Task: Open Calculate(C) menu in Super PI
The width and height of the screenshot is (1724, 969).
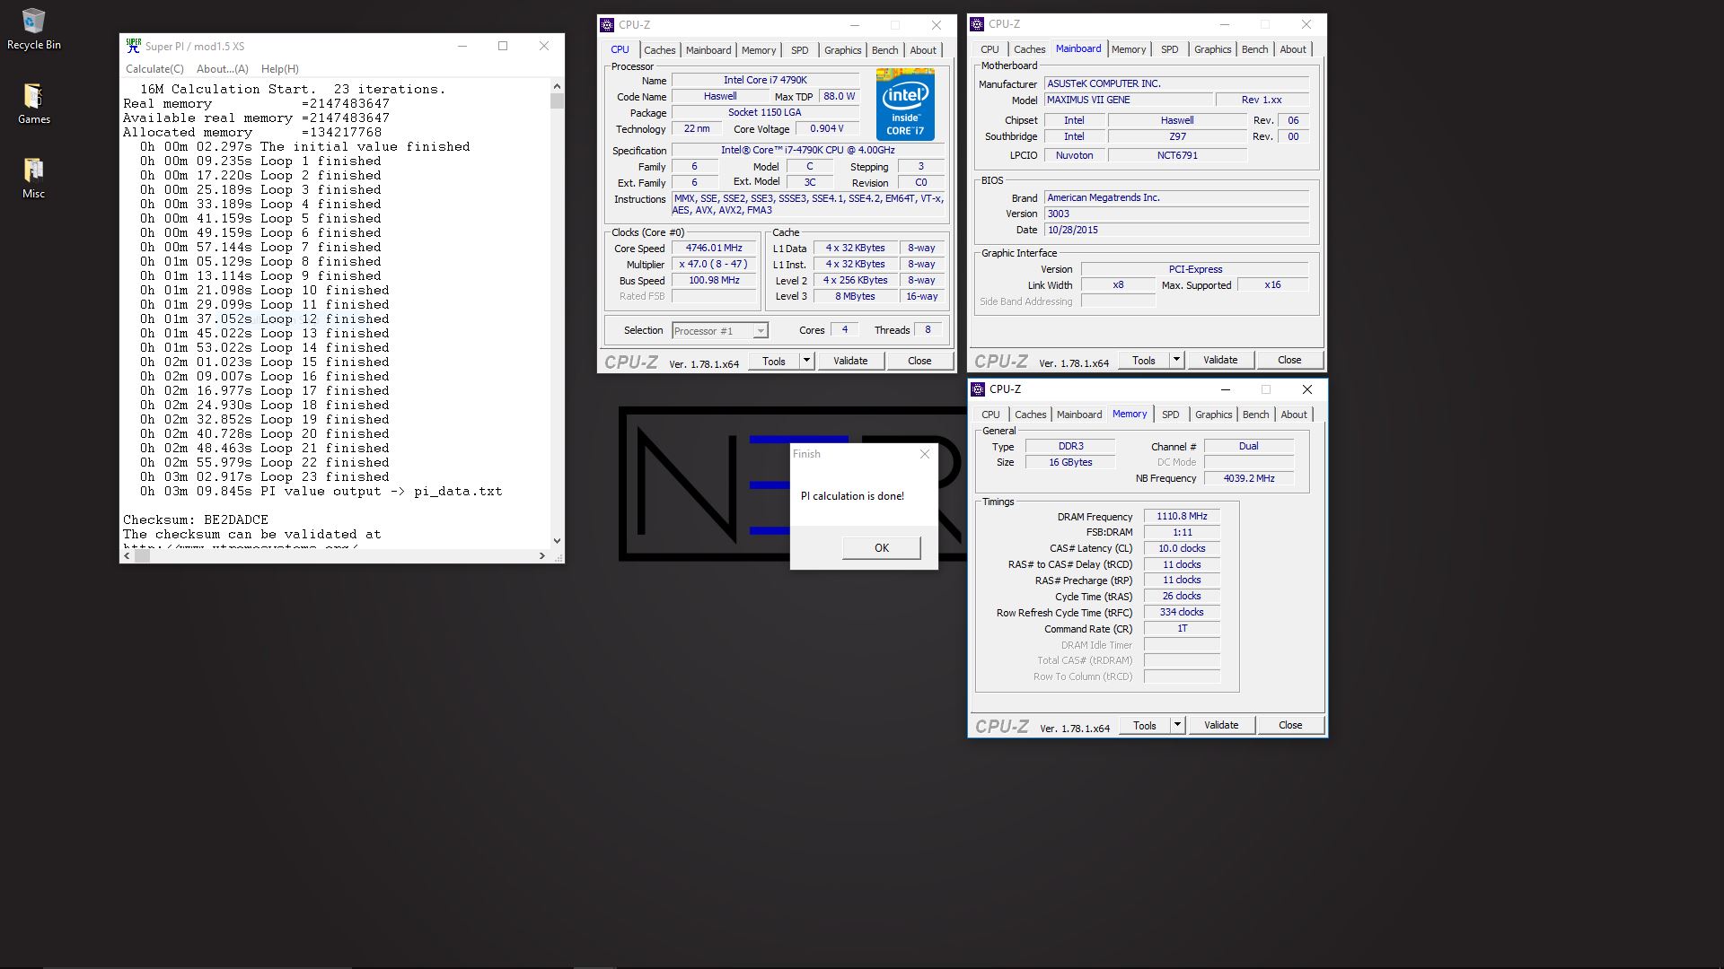Action: click(154, 69)
